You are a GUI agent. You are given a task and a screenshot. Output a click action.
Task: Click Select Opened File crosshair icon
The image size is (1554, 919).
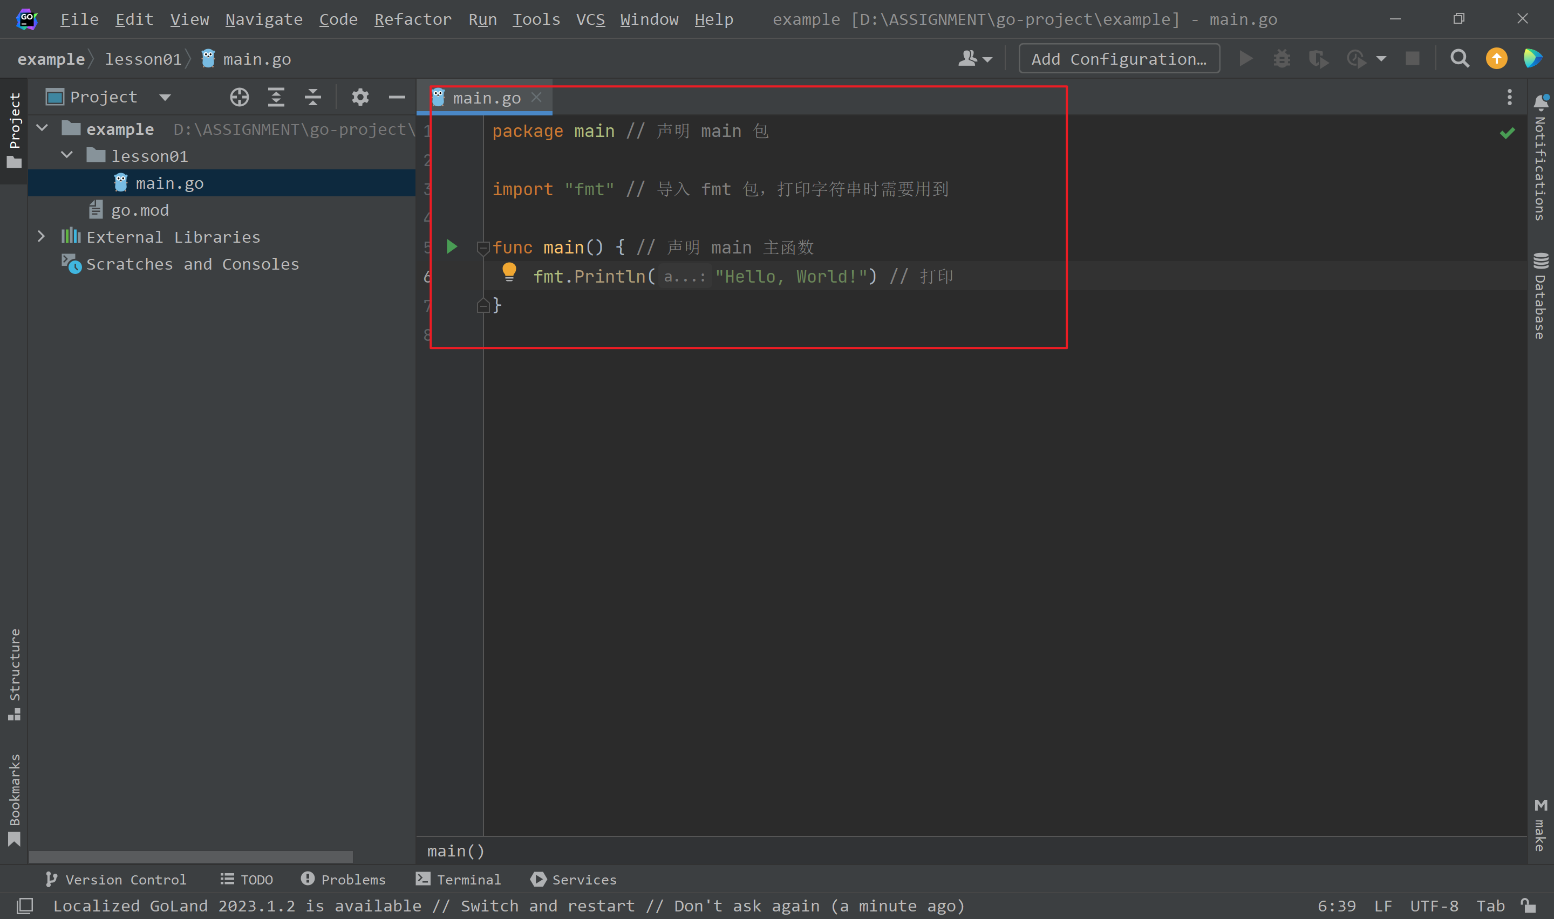(239, 97)
